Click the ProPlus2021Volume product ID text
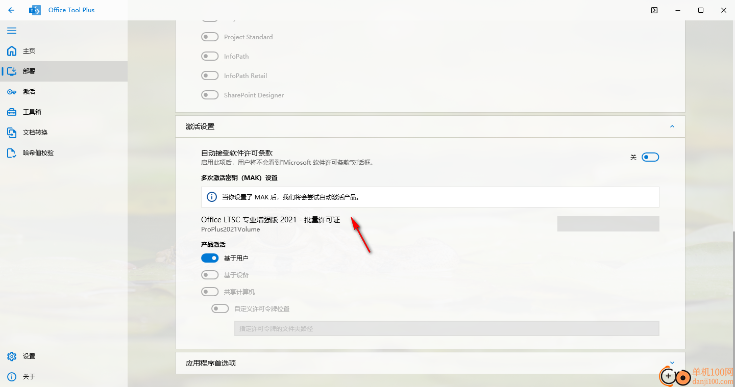Screen dimensions: 735x387 [231, 229]
